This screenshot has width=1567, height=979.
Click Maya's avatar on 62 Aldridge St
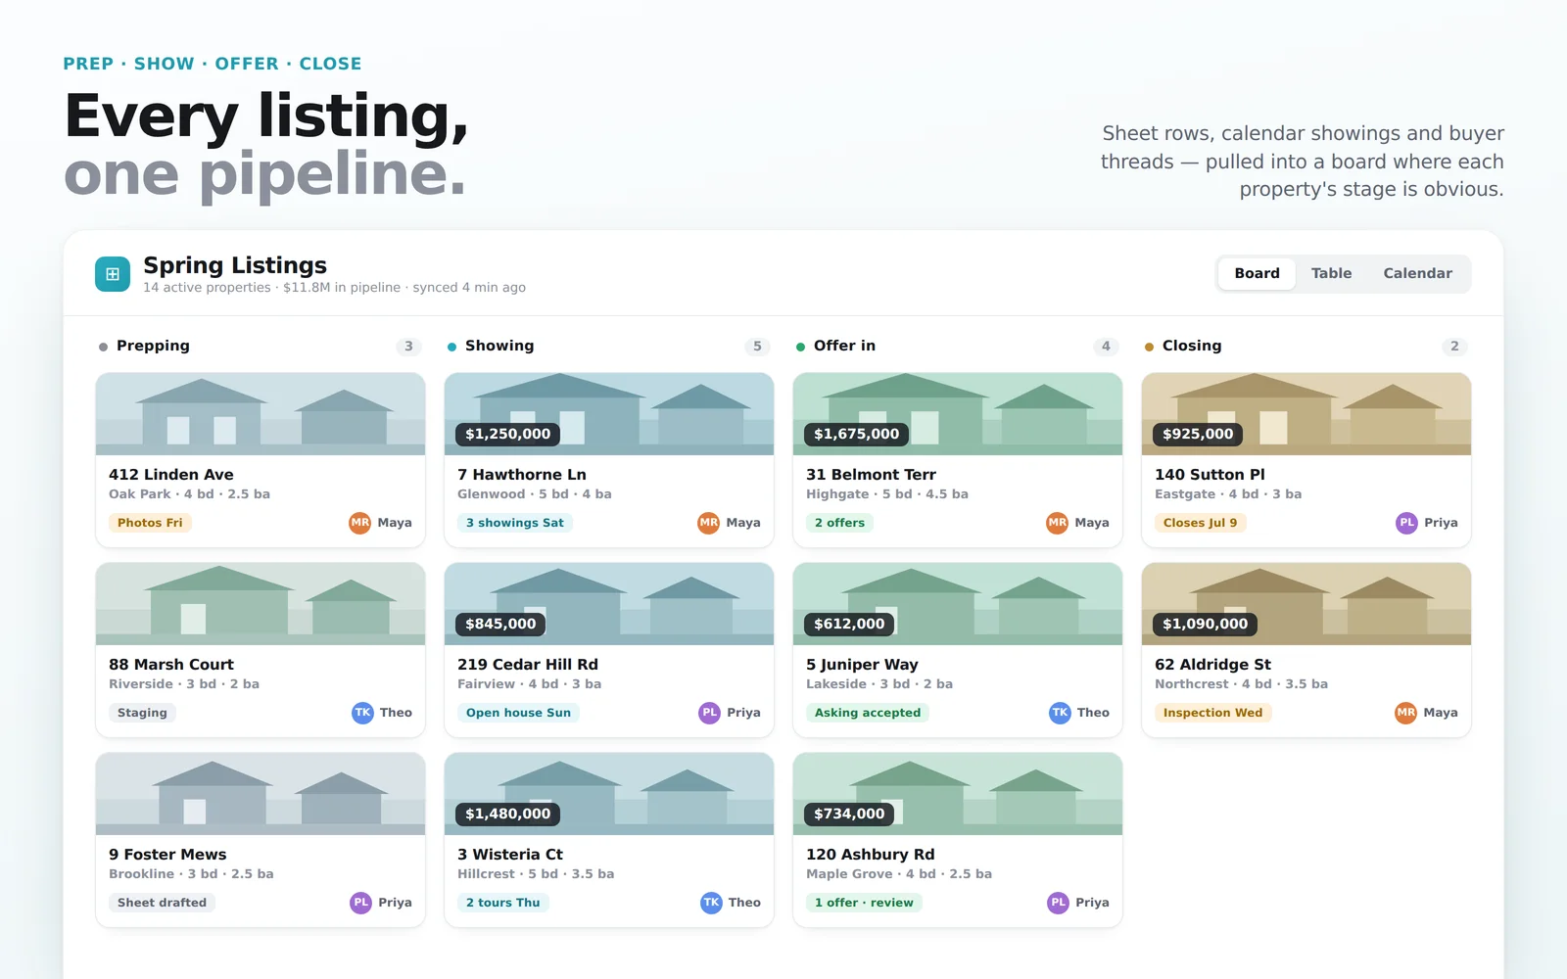click(x=1405, y=713)
